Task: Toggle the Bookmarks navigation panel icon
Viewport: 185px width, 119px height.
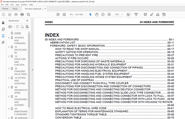Action: [x=3, y=36]
